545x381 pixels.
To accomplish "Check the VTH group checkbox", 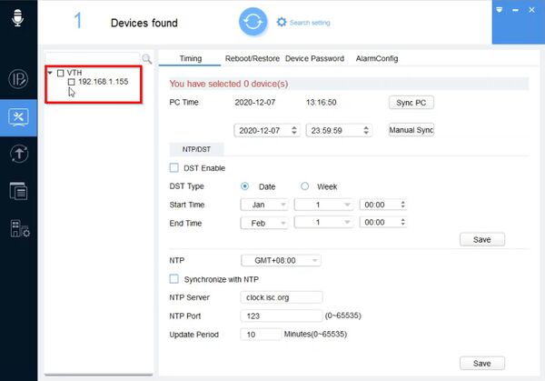I will (x=61, y=73).
